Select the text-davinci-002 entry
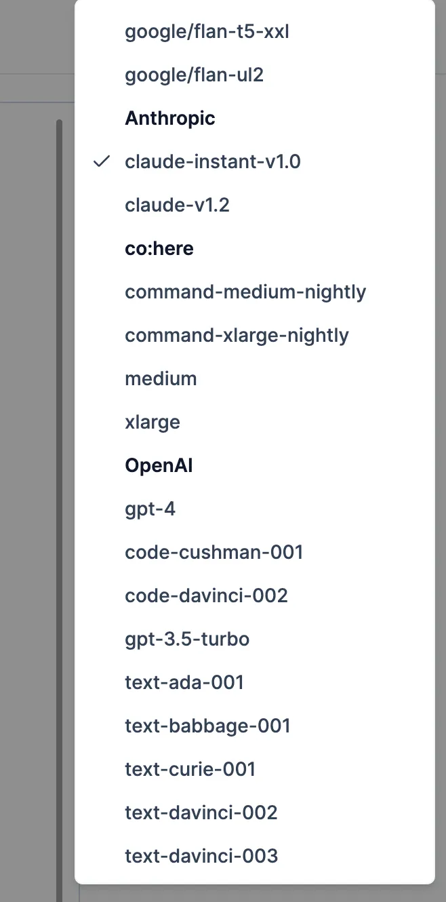 [201, 812]
